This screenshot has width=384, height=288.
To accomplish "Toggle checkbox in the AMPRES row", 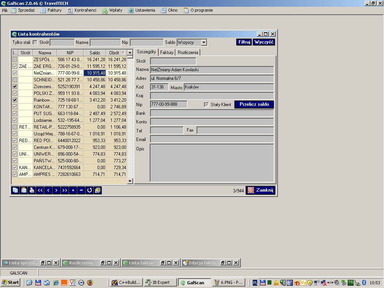I will (15, 174).
